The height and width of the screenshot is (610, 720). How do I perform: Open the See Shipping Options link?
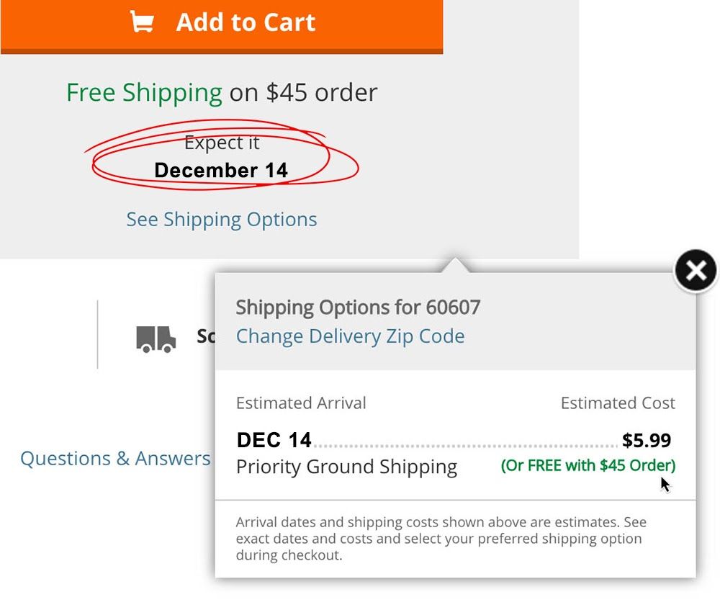222,220
